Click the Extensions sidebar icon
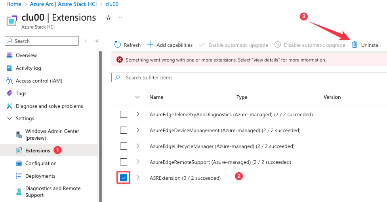This screenshot has width=387, height=202. coord(19,150)
